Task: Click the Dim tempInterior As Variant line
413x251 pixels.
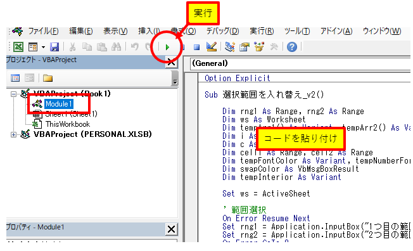Action: tap(282, 177)
